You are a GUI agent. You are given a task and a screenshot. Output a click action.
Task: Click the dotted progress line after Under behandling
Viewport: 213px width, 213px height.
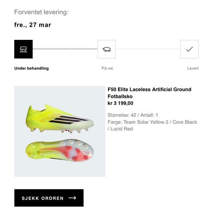(65, 49)
